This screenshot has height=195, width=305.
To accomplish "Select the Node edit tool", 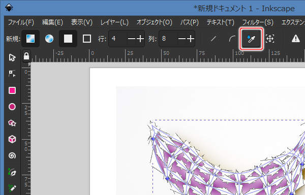I will tap(12, 74).
